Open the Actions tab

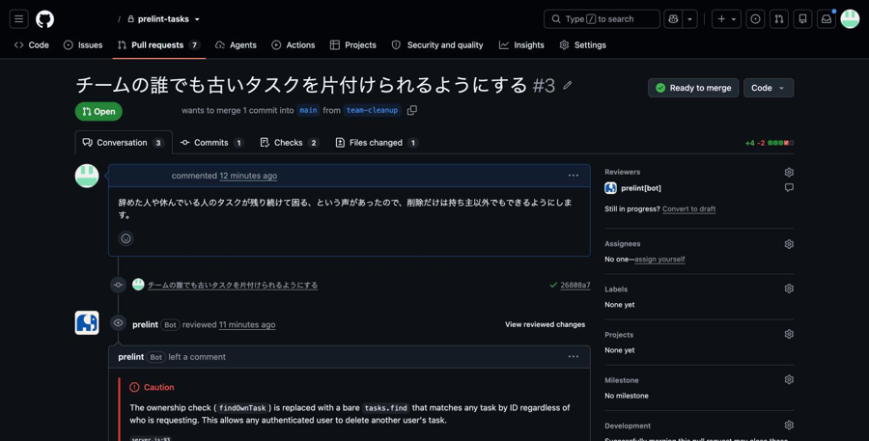click(x=294, y=45)
